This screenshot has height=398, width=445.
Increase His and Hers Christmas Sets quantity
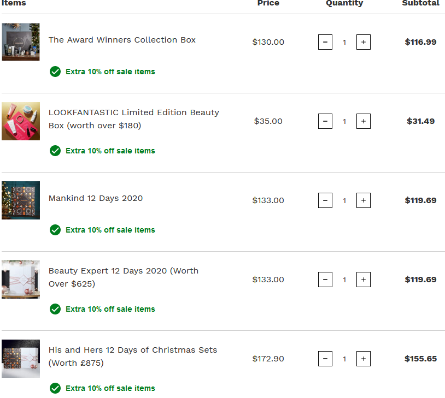(364, 359)
